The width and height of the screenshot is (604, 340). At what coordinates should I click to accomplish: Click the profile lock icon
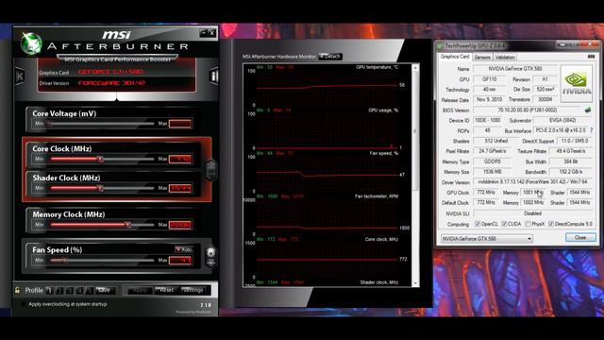[17, 290]
